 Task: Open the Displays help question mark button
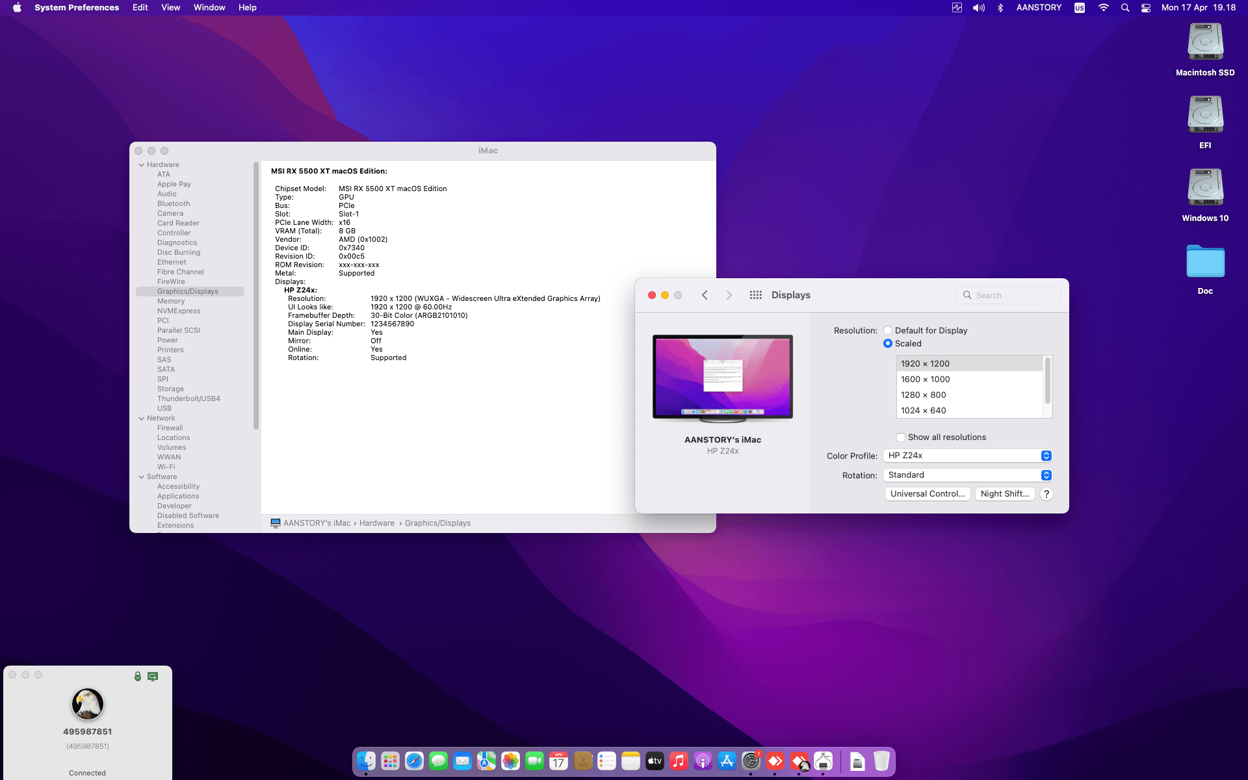click(1046, 494)
